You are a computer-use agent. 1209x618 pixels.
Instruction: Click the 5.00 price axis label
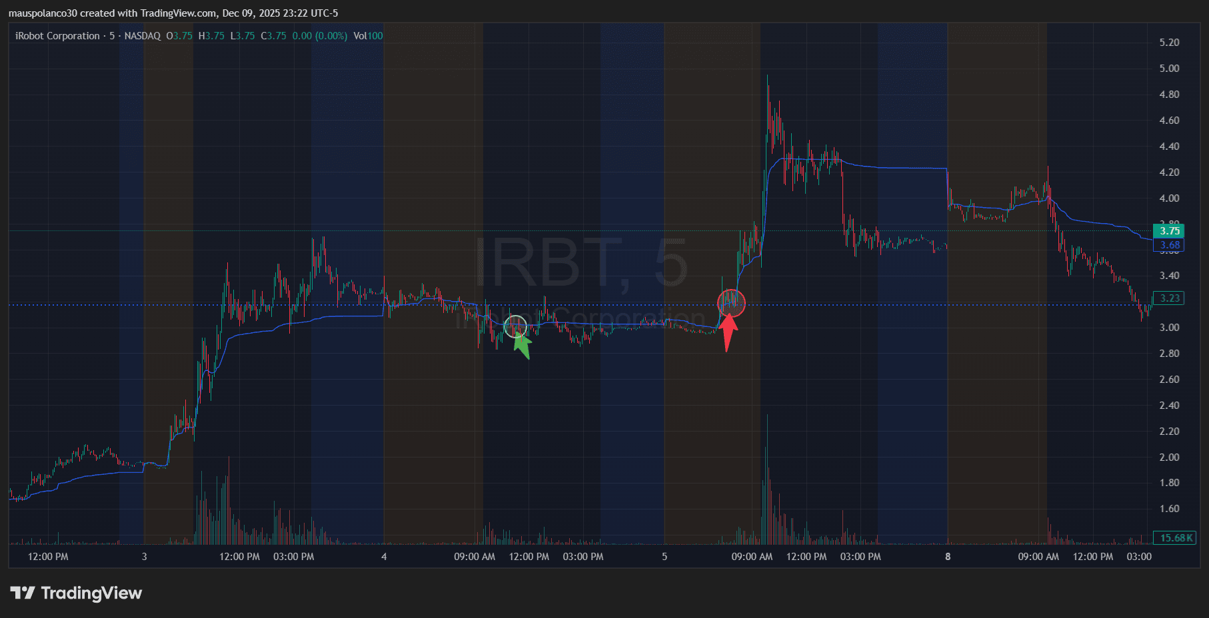1169,69
